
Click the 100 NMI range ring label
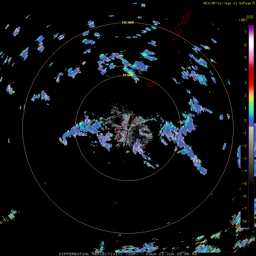pyautogui.click(x=128, y=22)
